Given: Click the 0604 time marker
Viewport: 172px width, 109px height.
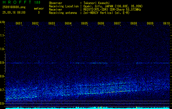Looking at the screenshot, I should pos(68,23).
